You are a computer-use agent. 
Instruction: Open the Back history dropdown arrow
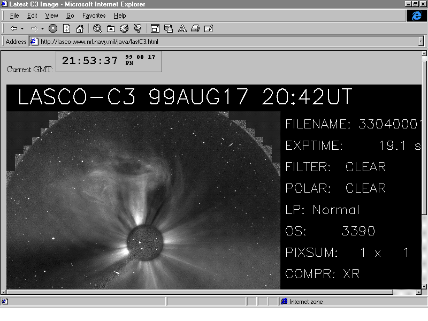click(x=22, y=28)
